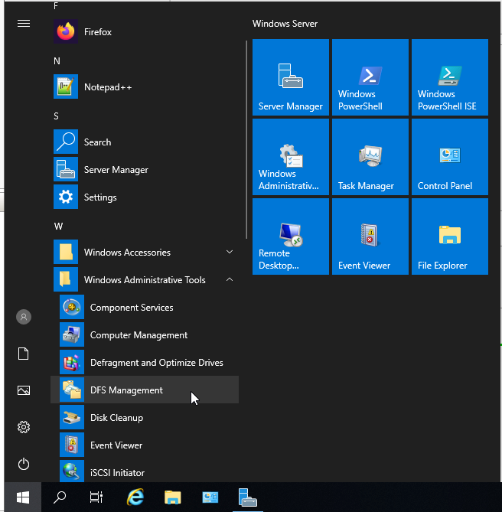Open Control Panel from the taskbar

click(210, 497)
